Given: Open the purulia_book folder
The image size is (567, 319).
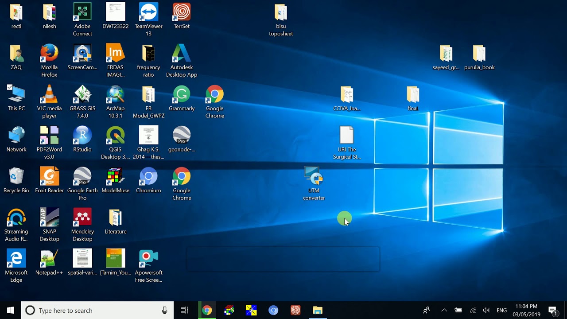Looking at the screenshot, I should (x=479, y=58).
